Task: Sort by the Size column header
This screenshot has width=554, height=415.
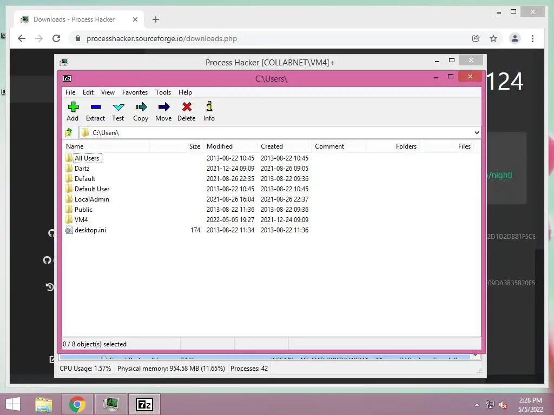Action: [x=176, y=146]
